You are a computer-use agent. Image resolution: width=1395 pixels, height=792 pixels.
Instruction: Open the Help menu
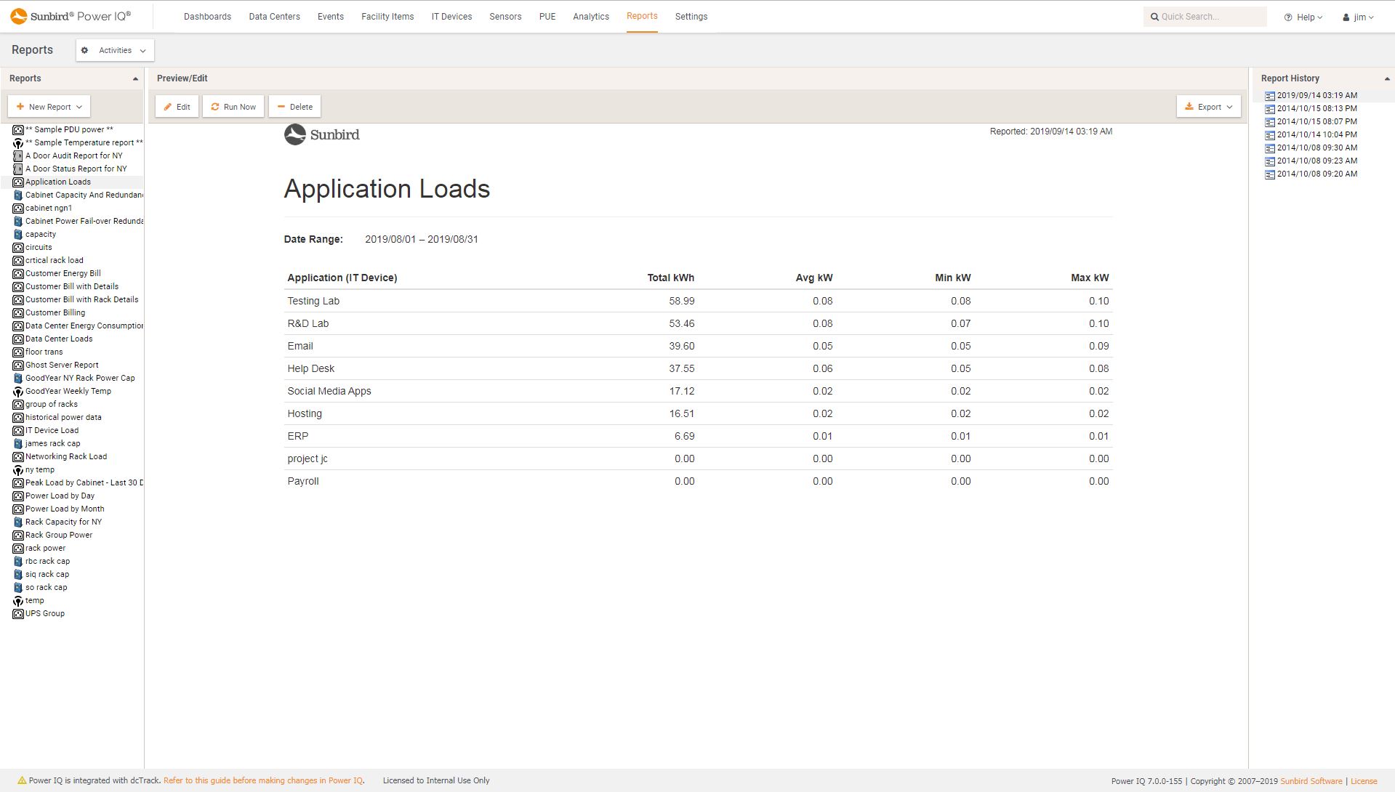tap(1302, 16)
